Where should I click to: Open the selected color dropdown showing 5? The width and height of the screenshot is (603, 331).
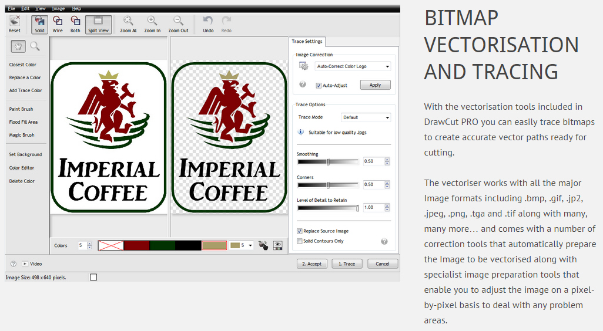pos(241,245)
